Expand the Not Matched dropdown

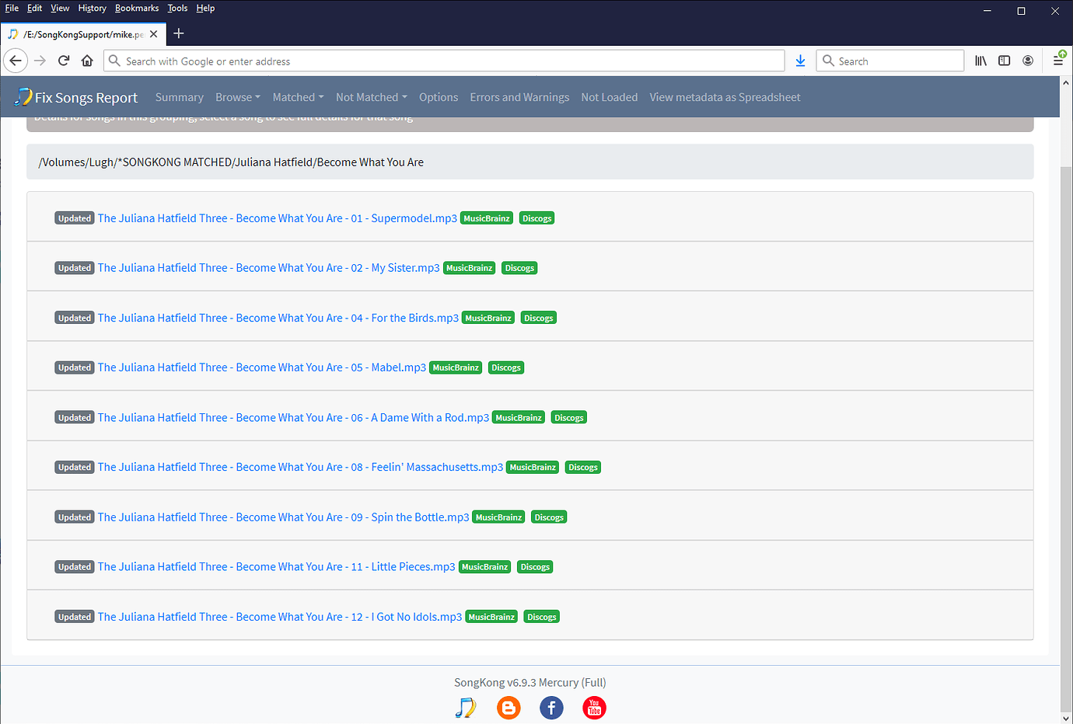pos(372,97)
